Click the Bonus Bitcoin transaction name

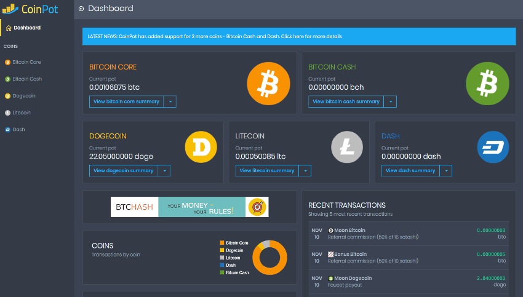[350, 255]
